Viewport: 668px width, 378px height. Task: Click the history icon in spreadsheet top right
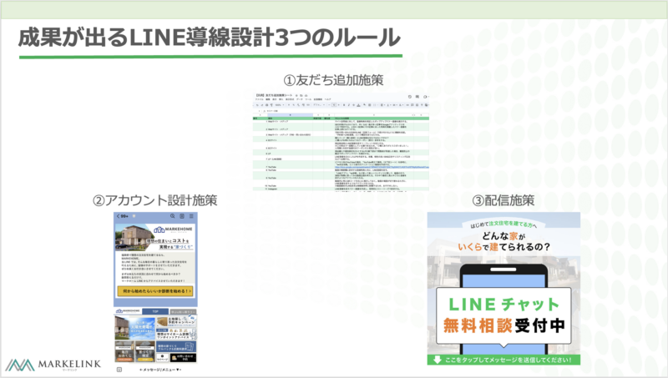409,97
